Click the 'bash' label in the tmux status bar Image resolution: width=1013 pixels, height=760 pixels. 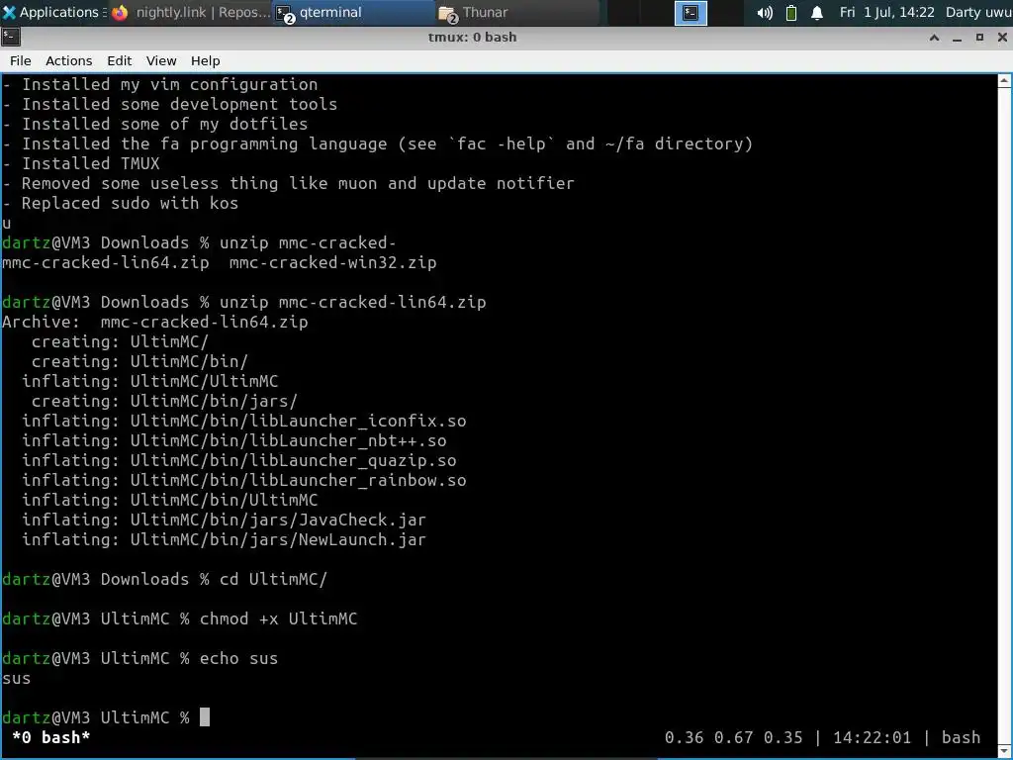point(961,737)
